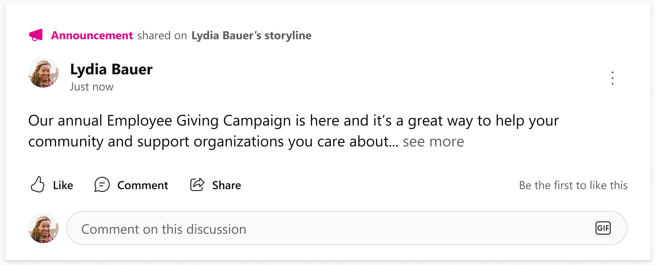Click the Announcement label text
Viewport: 655px width, 265px height.
coord(92,35)
